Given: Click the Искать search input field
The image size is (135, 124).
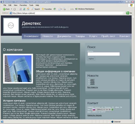Looking at the screenshot, I should [104, 54].
